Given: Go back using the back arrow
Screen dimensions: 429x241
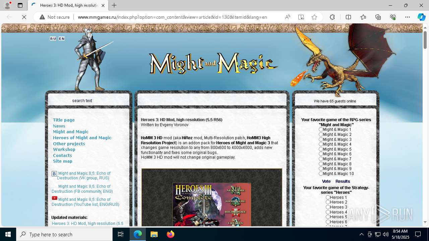Looking at the screenshot, I should pyautogui.click(x=9, y=17).
